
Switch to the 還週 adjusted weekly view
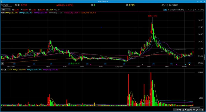tap(178, 10)
